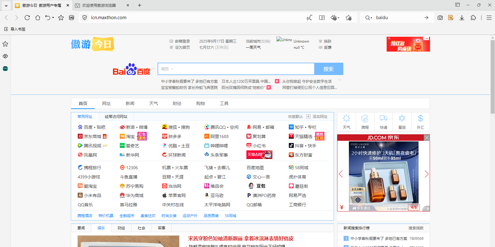Open the 京东商城 link
This screenshot has width=495, height=247.
coord(92,136)
